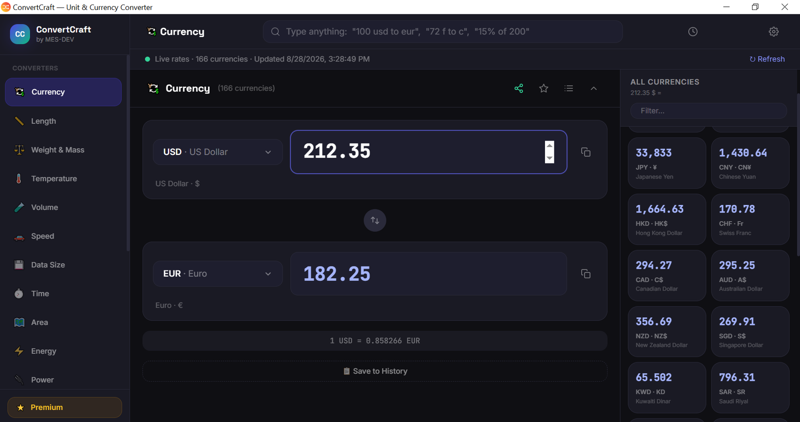The height and width of the screenshot is (422, 800).
Task: Focus the quick conversion search box
Action: pos(443,31)
